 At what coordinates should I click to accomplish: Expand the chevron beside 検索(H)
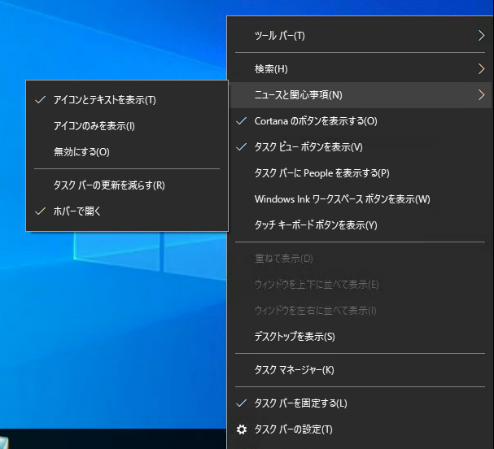point(481,69)
